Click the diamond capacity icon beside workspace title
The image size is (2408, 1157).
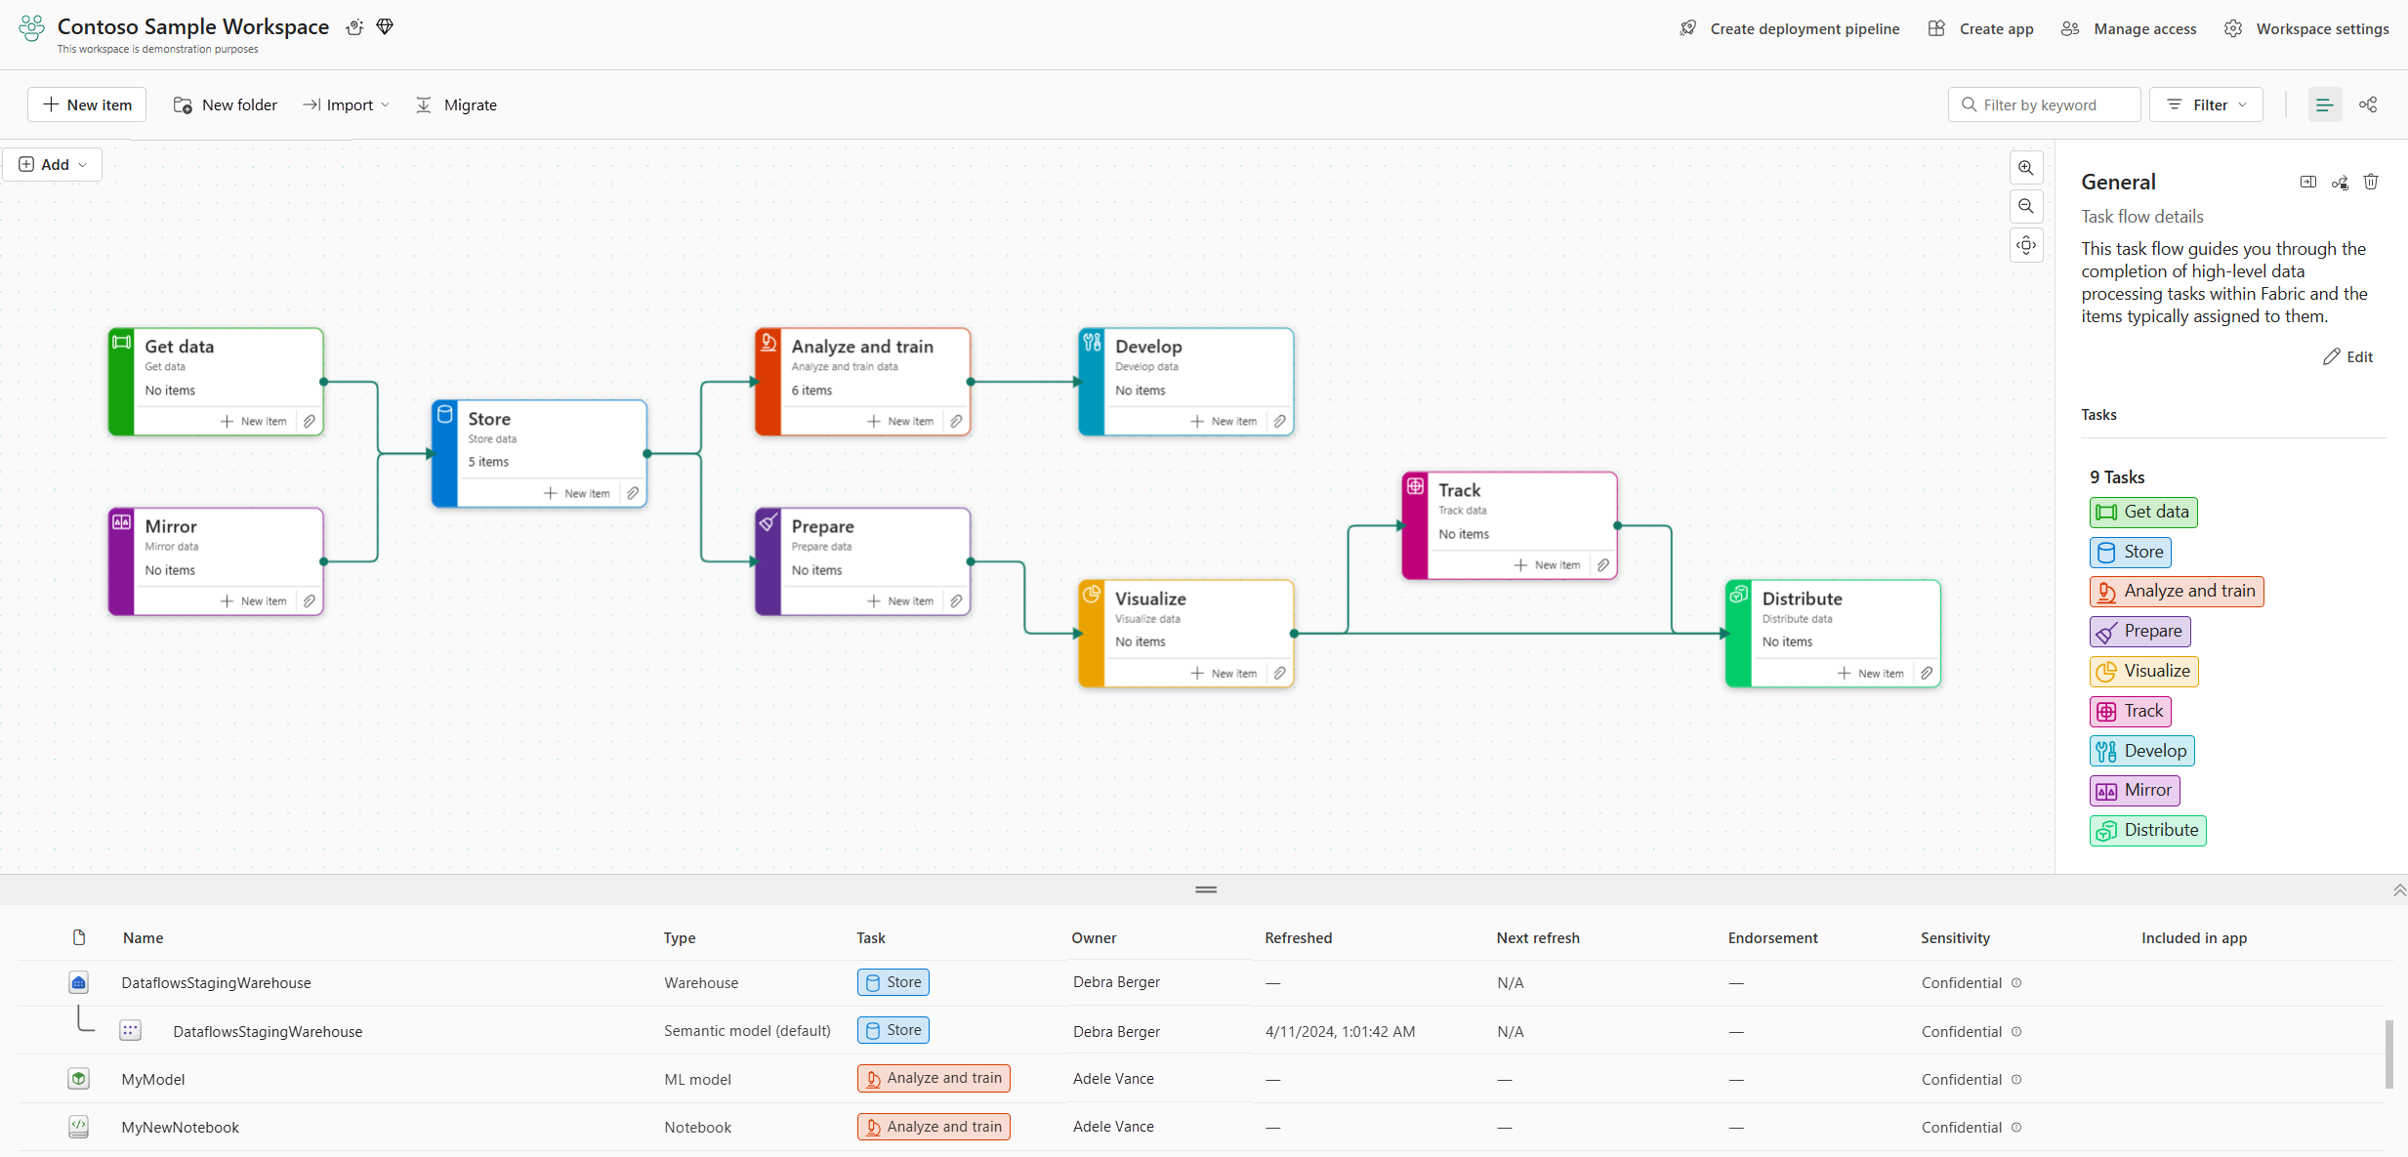coord(385,26)
